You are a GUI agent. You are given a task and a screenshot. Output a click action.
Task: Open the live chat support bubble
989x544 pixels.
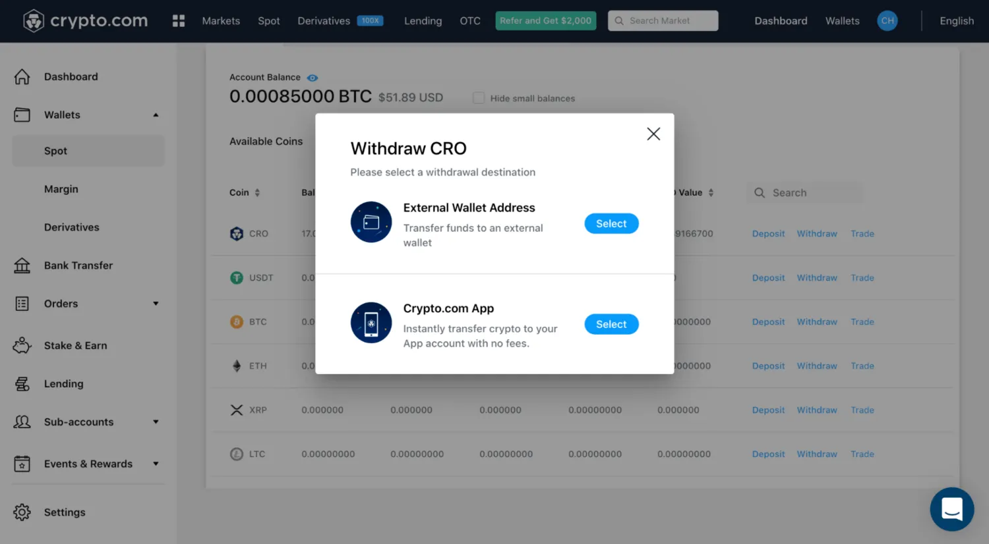click(952, 509)
